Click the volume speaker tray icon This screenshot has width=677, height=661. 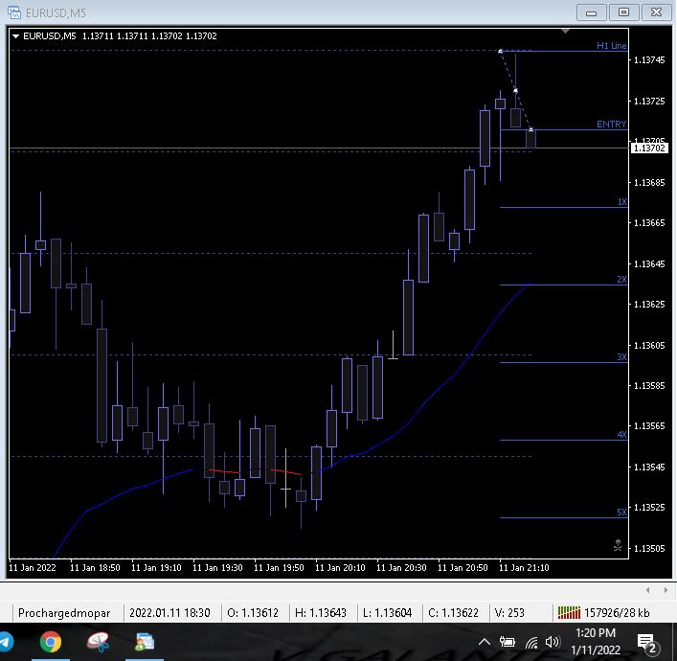coord(553,643)
